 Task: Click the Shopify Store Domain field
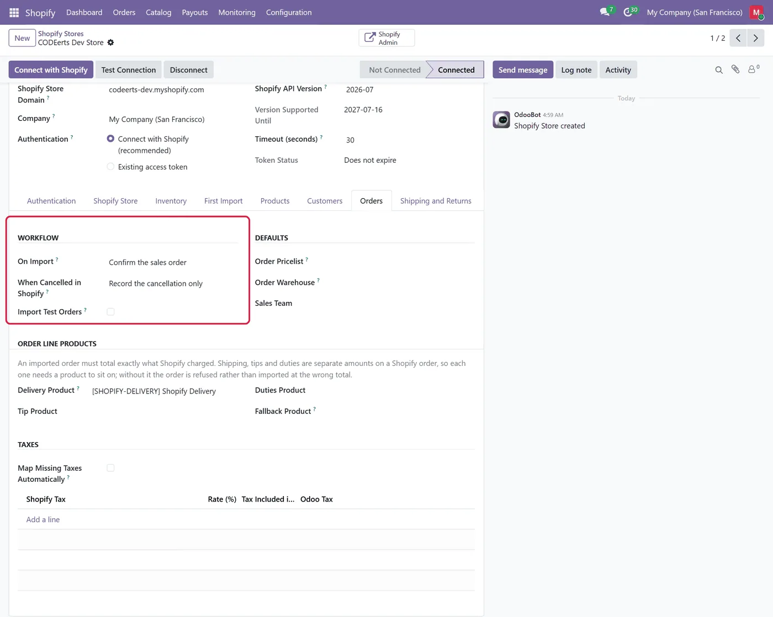(173, 89)
